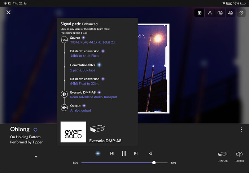Open the play queue
The height and width of the screenshot is (173, 249).
[150, 153]
